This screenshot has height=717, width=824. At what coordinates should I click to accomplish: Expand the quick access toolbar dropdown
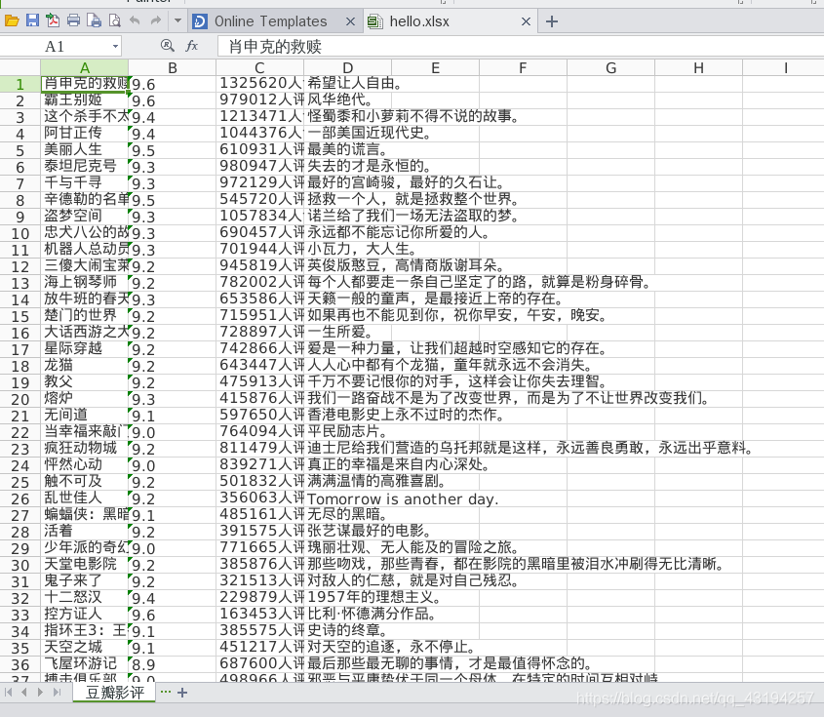pyautogui.click(x=177, y=21)
